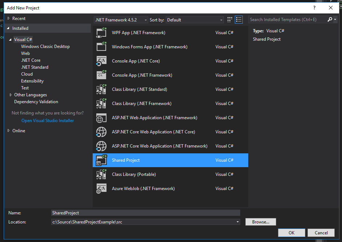The width and height of the screenshot is (342, 242).
Task: Select the Shared Project template icon
Action: tap(101, 160)
